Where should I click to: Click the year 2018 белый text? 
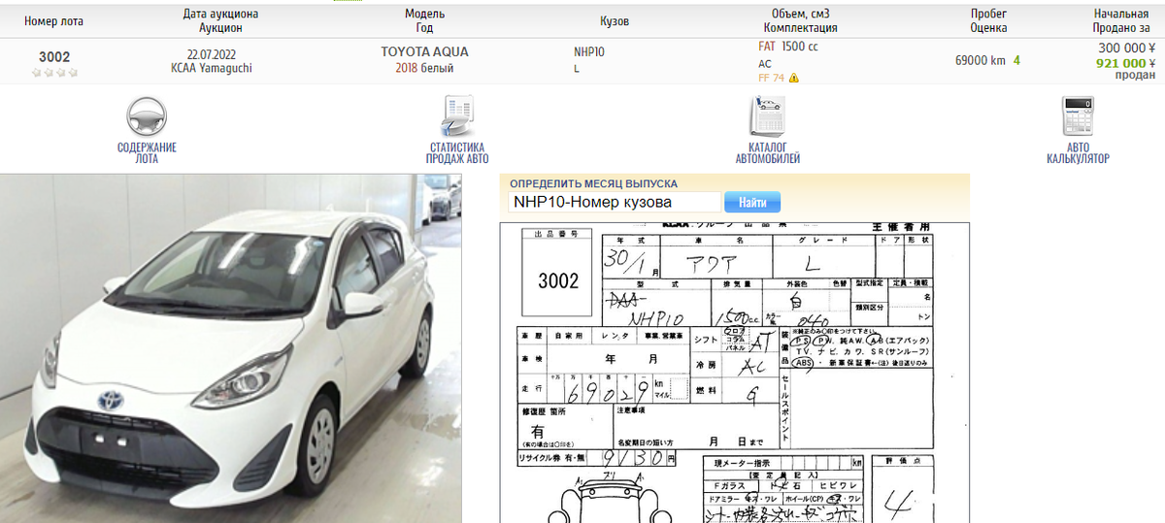[424, 68]
